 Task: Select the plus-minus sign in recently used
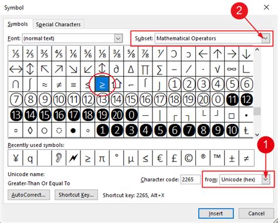pyautogui.click(x=232, y=158)
